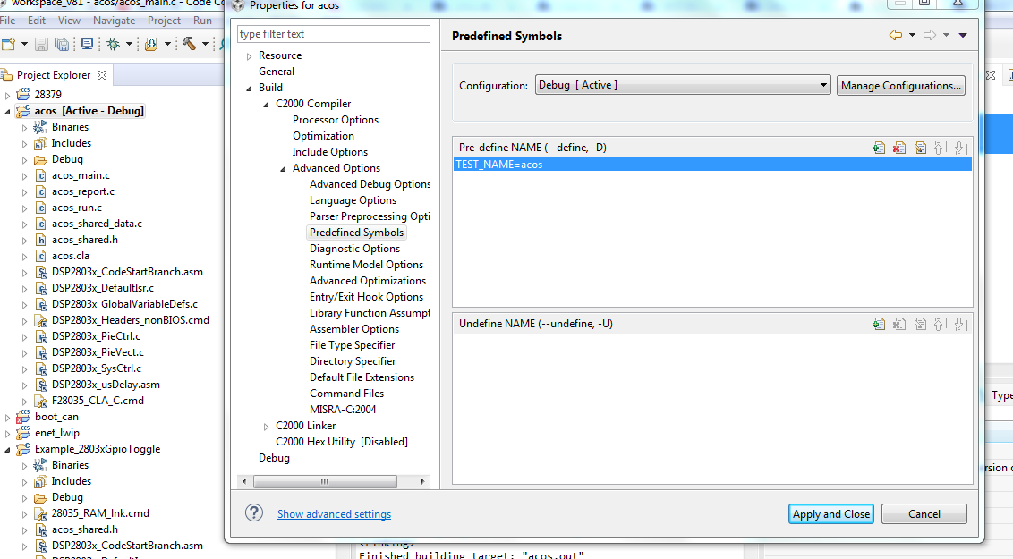Add an Undefine NAME entry
Viewport: 1013px width, 559px height.
coord(879,324)
